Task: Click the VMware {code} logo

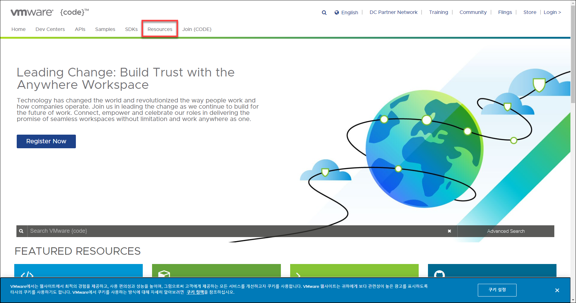Action: coord(50,12)
